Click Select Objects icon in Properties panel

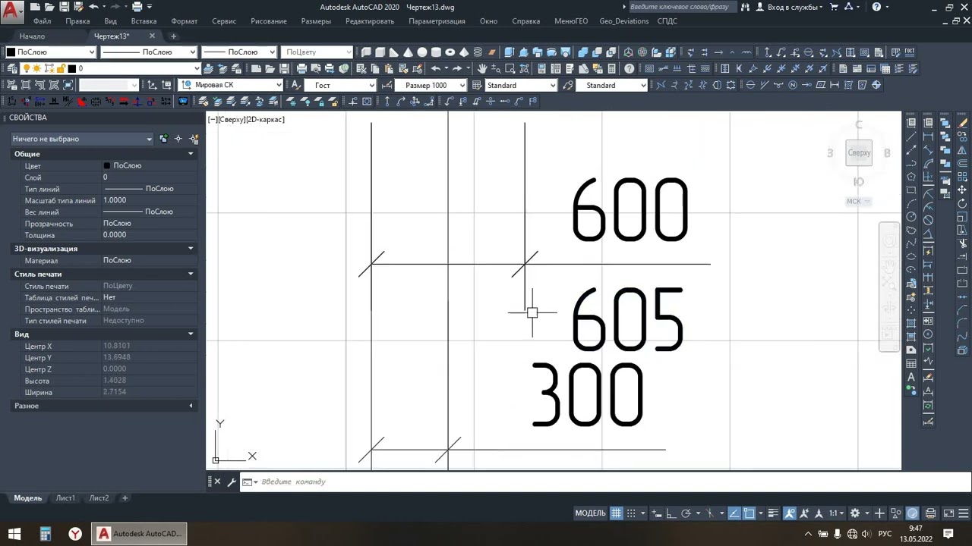point(178,139)
